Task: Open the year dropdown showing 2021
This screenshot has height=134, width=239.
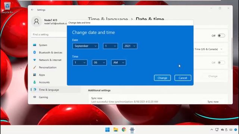Action: coord(130,46)
